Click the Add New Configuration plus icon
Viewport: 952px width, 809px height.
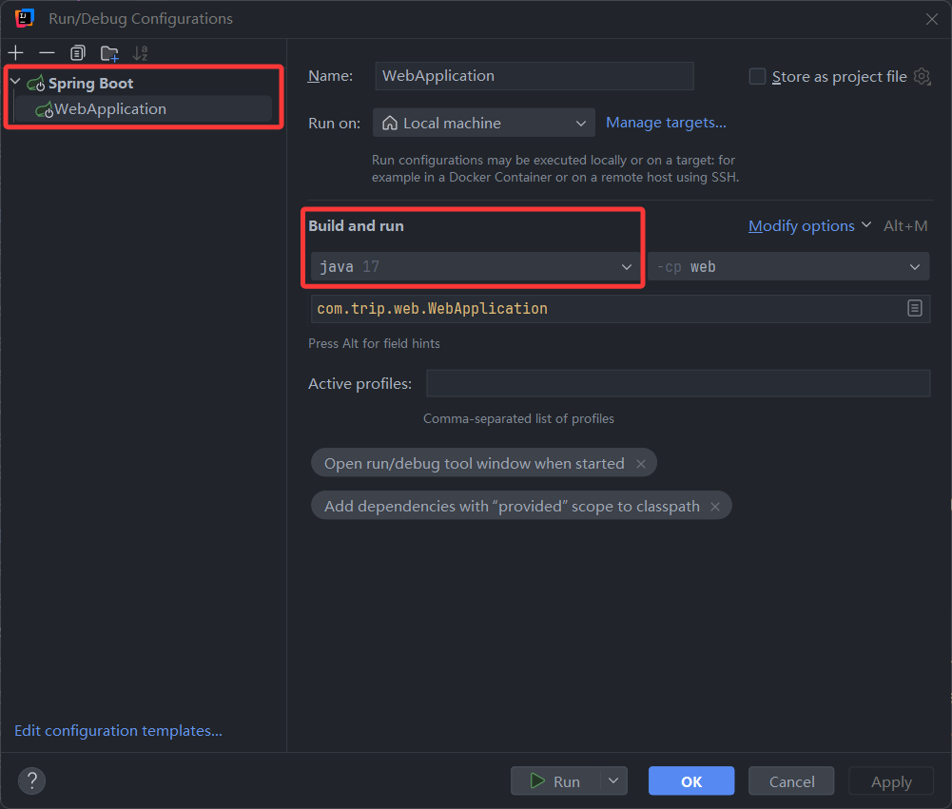click(16, 53)
